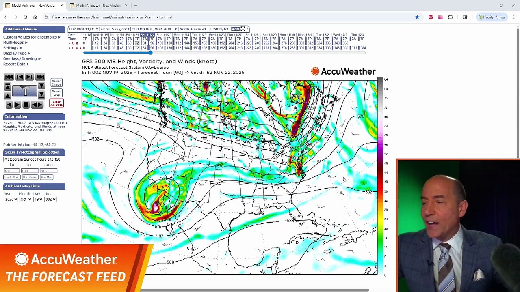Play the animation forward
The width and height of the screenshot is (520, 292).
coord(17,105)
